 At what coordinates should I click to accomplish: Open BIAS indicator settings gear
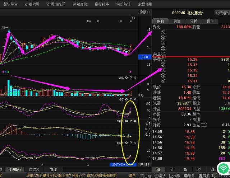coord(126,143)
